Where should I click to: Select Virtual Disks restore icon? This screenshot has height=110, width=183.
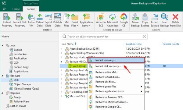tap(40, 20)
